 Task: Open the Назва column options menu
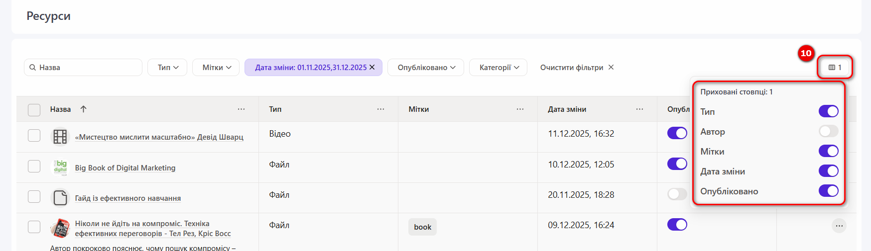241,109
